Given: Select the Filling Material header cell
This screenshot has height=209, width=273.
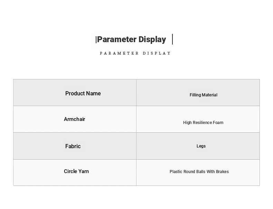Looking at the screenshot, I should (x=203, y=95).
